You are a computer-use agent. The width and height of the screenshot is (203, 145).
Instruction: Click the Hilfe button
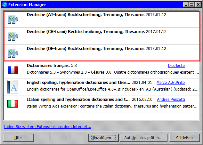click(18, 138)
